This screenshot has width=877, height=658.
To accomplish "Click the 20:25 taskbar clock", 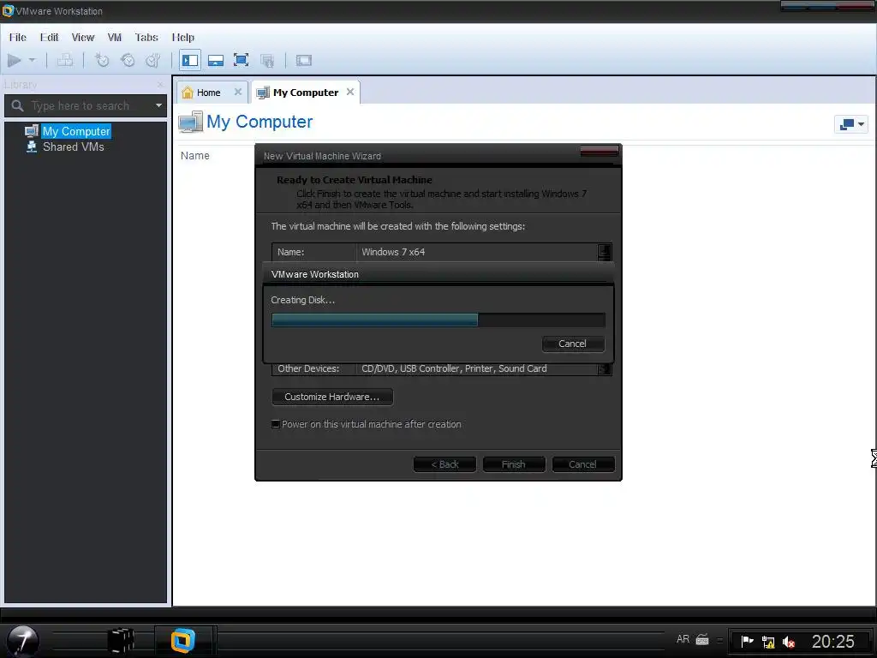I will pos(832,641).
